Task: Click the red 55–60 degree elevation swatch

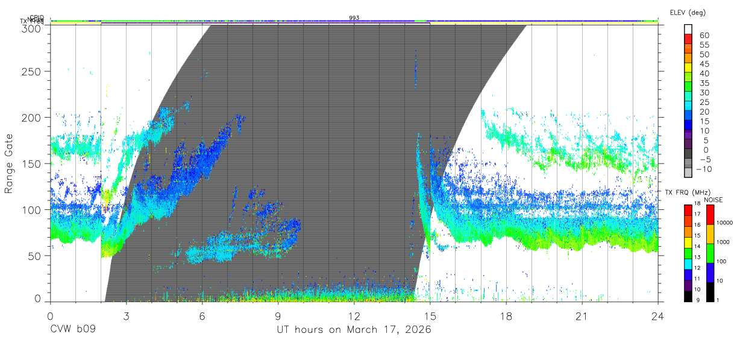Action: tap(688, 40)
